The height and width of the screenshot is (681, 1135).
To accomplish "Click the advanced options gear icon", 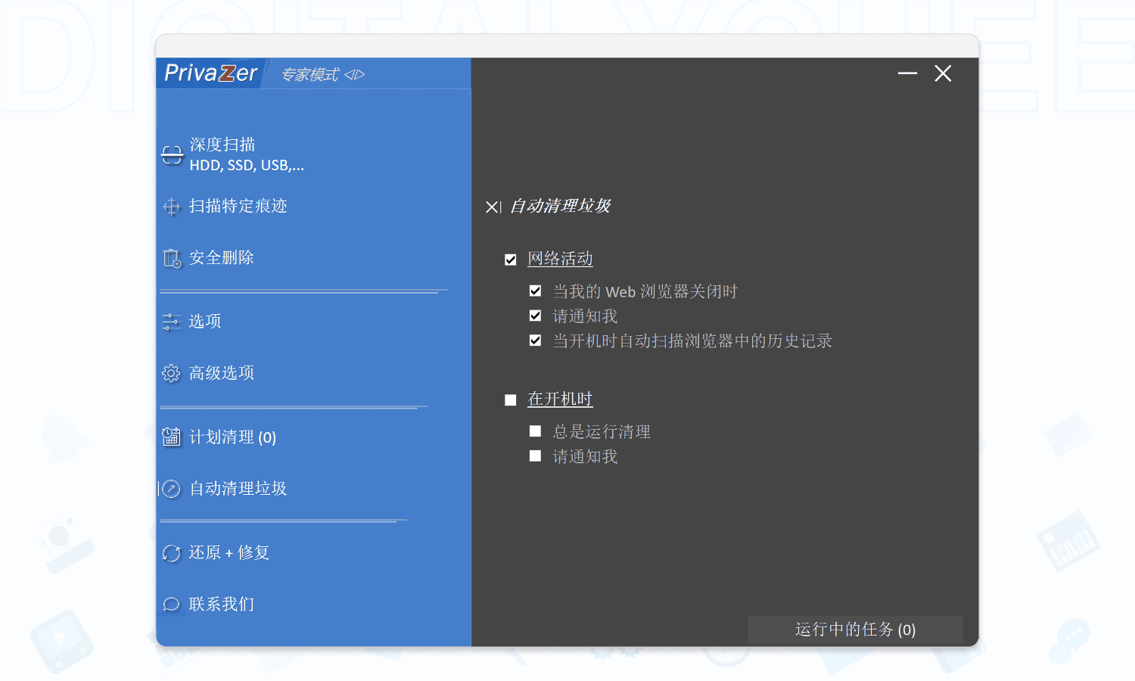I will click(x=172, y=373).
